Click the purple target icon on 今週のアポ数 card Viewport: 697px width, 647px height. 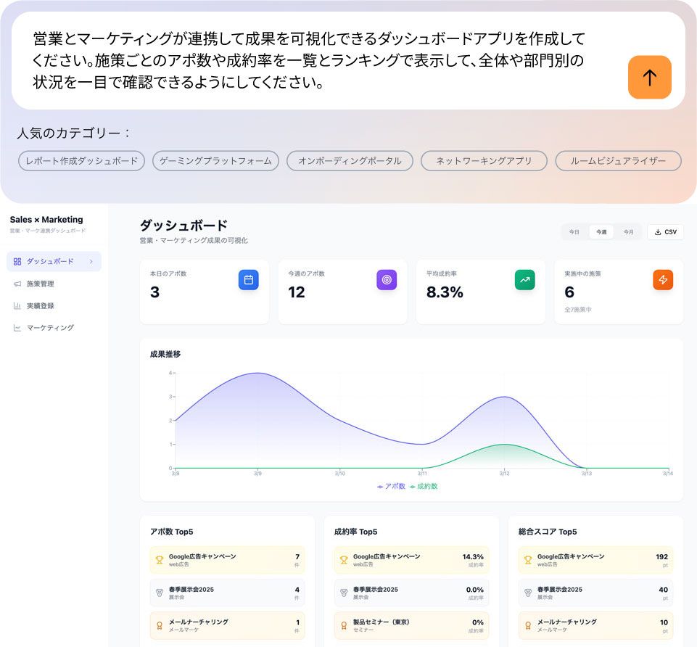[x=387, y=279]
